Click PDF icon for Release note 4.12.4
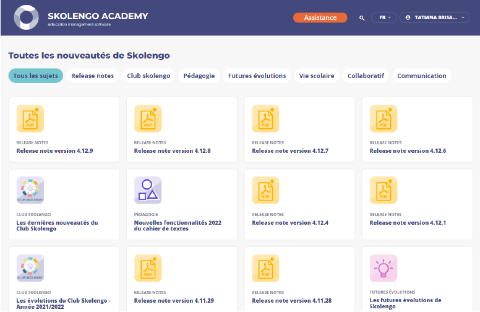The image size is (480, 312). click(x=265, y=190)
